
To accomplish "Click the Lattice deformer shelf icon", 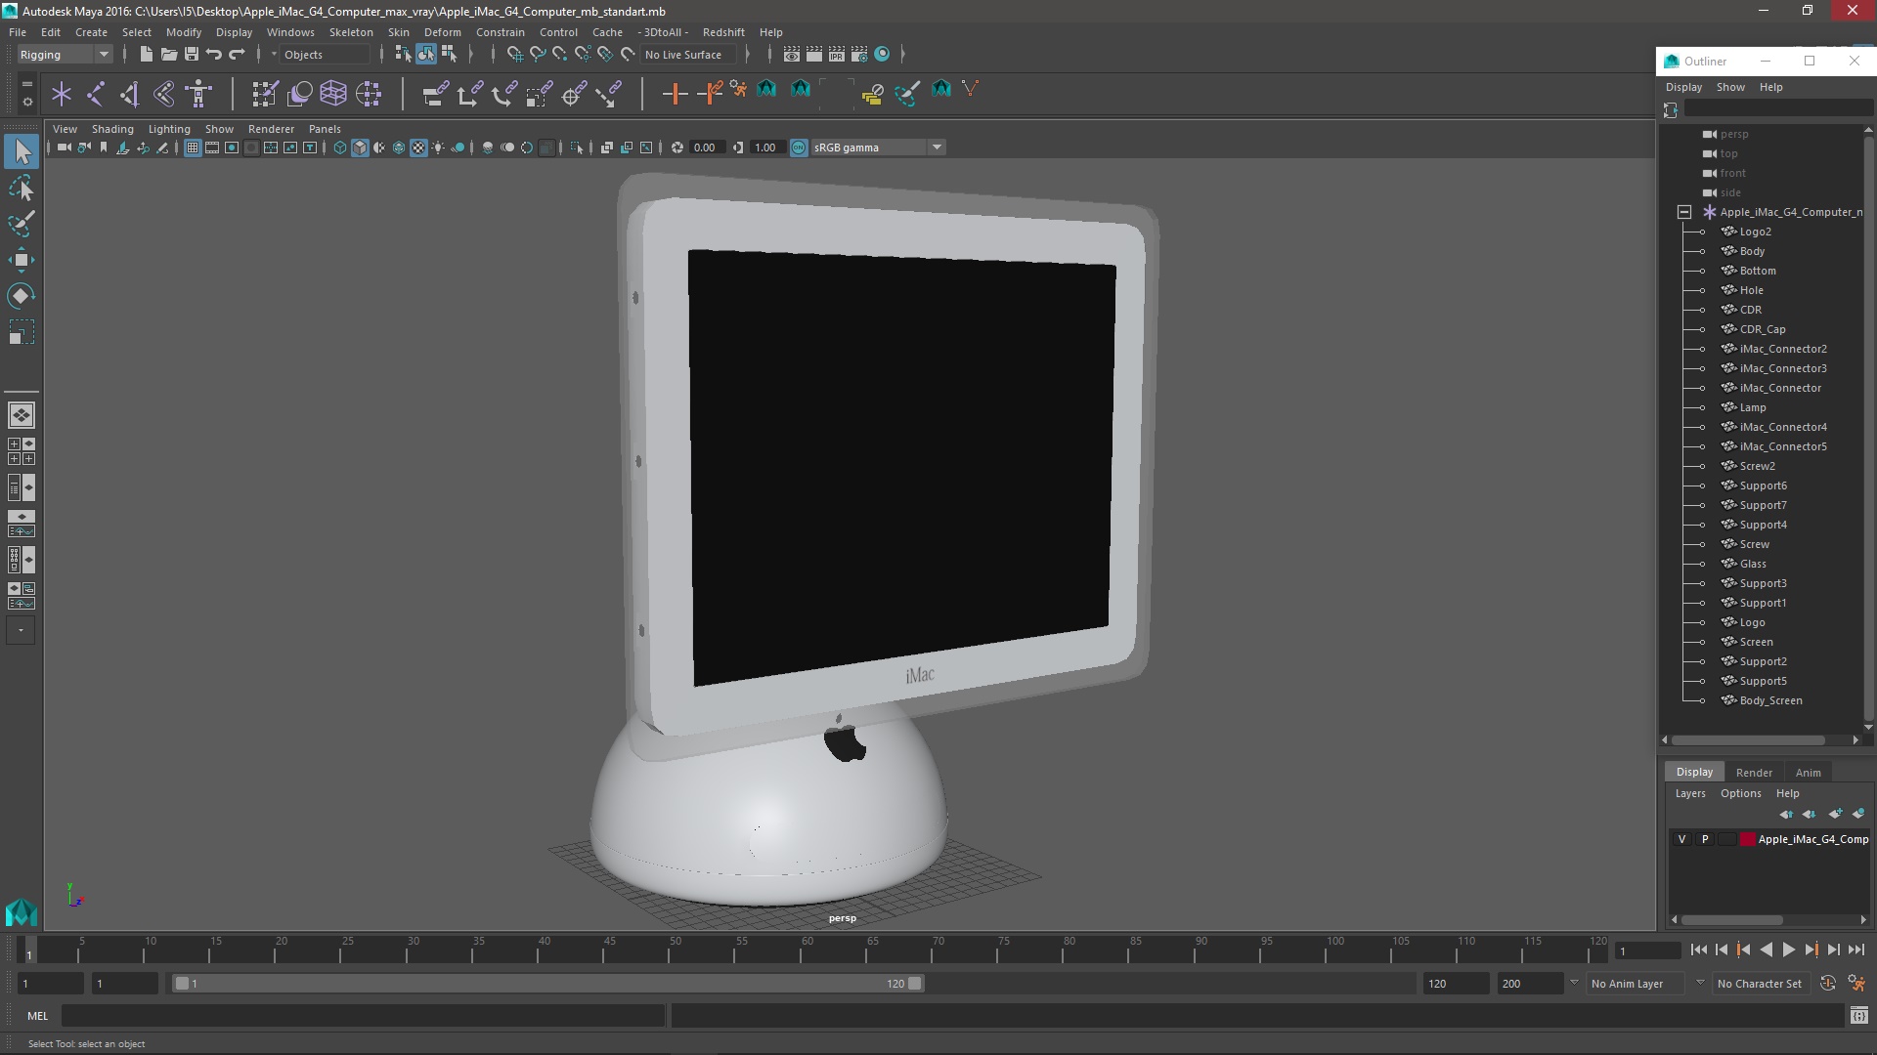I will click(x=333, y=94).
